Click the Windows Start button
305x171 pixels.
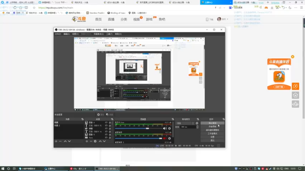3,169
